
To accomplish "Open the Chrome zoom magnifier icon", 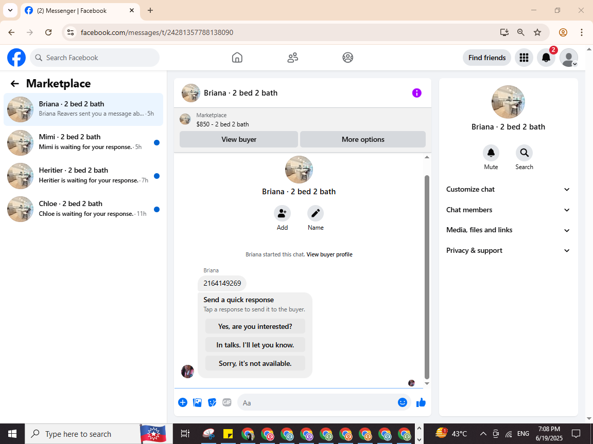I will point(521,32).
